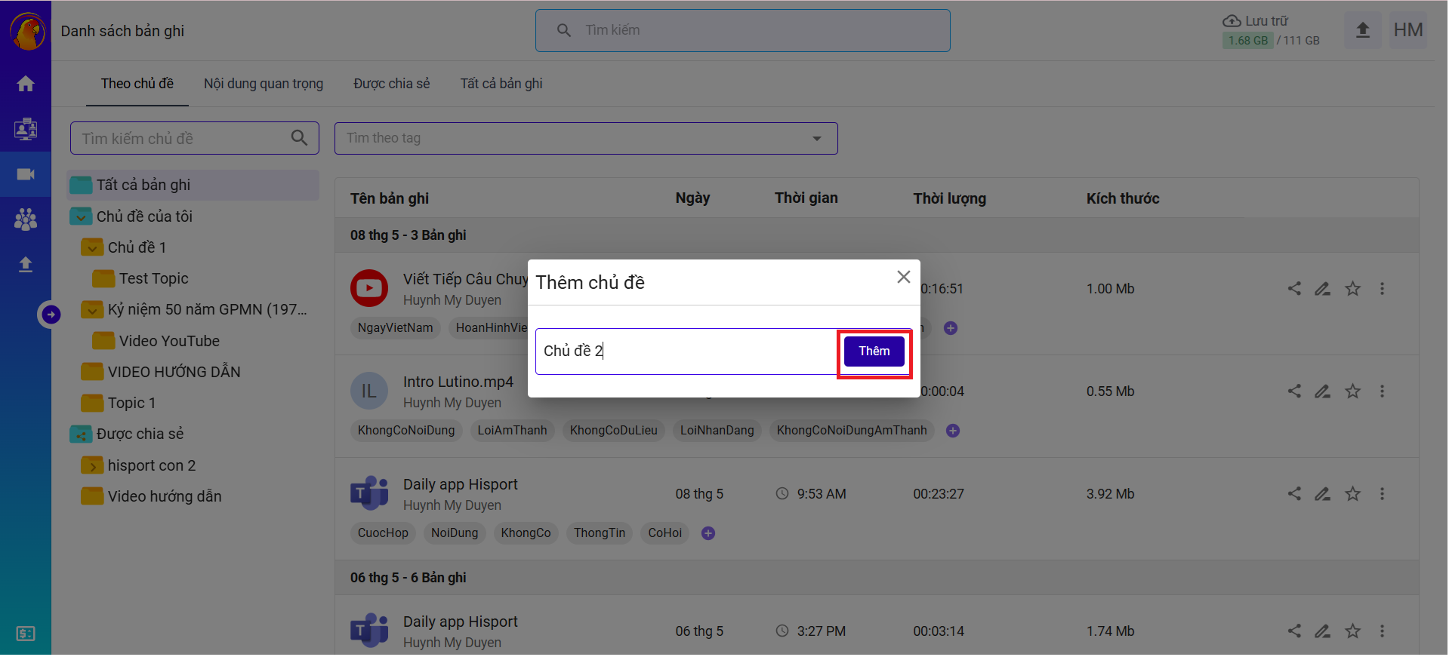Add a tag to the Viết Tiếp Câu Chuyện row

[x=951, y=328]
